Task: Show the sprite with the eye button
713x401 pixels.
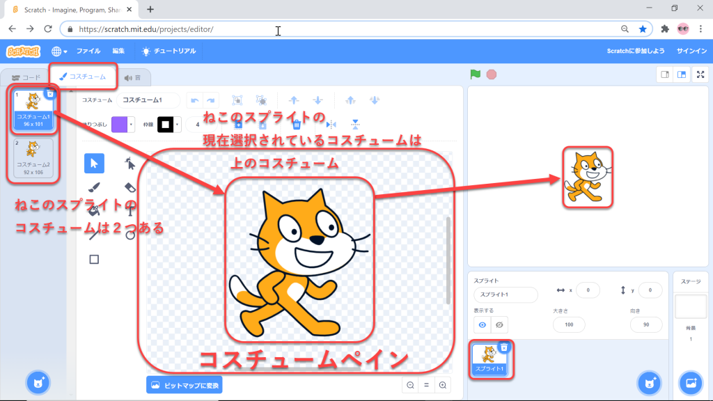Action: (483, 324)
